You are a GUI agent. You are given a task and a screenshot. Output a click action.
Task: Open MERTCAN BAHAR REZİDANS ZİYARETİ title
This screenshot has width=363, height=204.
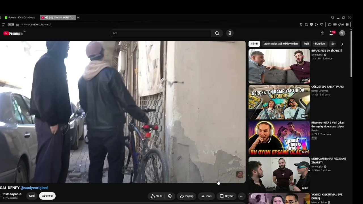point(329,161)
